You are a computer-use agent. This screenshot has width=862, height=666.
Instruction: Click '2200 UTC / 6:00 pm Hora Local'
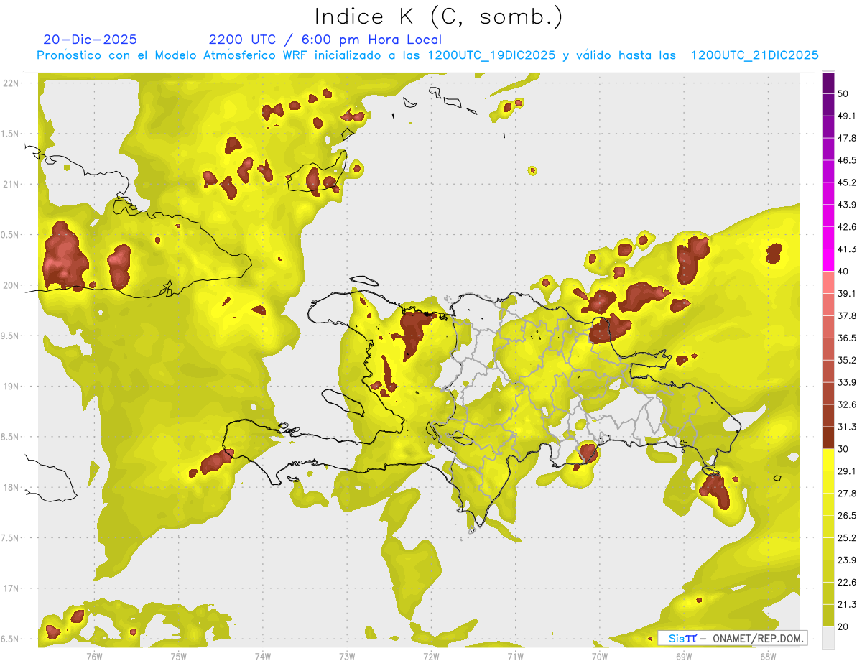pos(325,40)
